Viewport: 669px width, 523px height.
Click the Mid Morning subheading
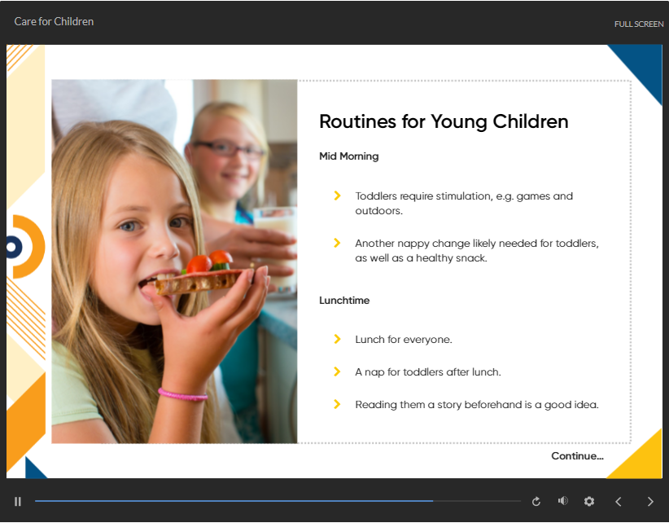348,156
